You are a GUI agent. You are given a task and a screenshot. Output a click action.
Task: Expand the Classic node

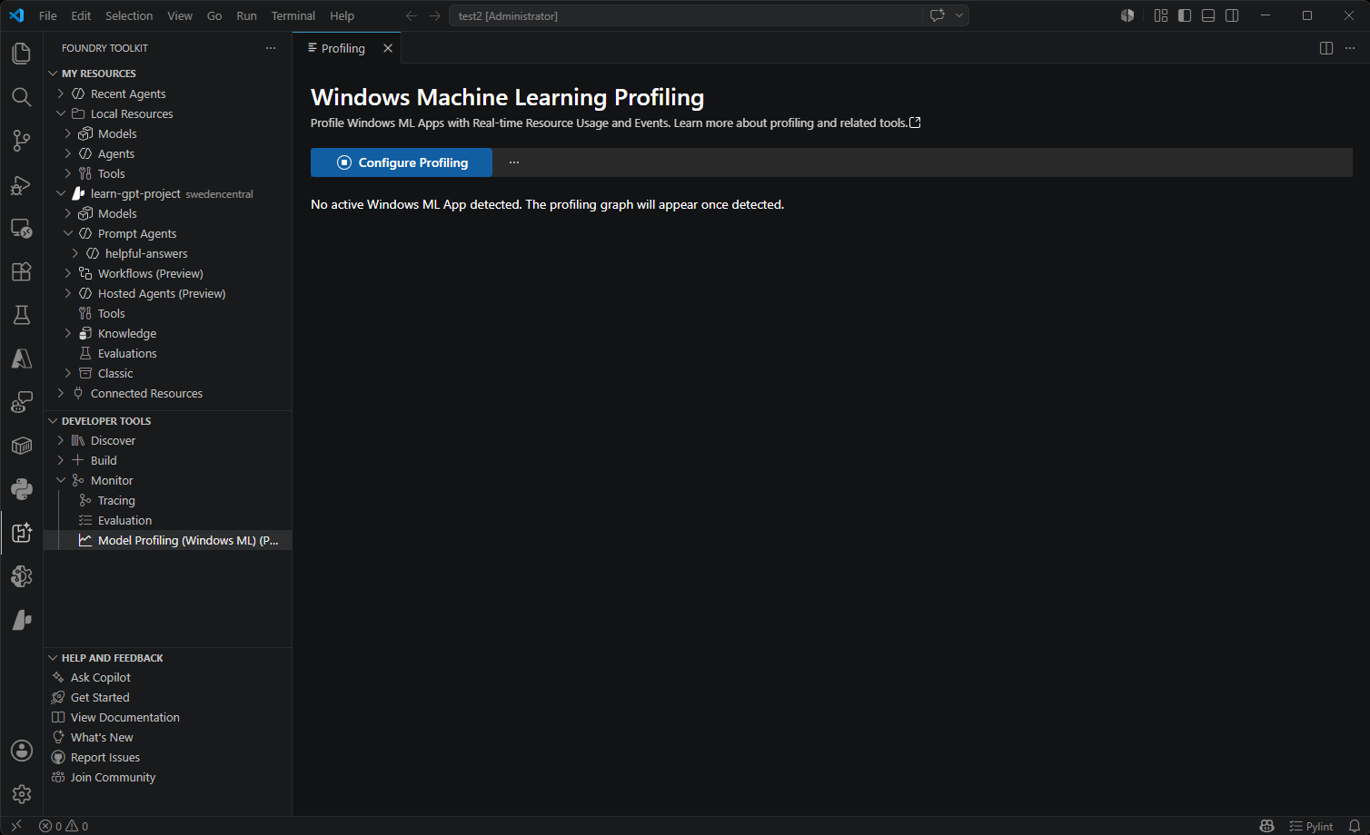pos(68,373)
